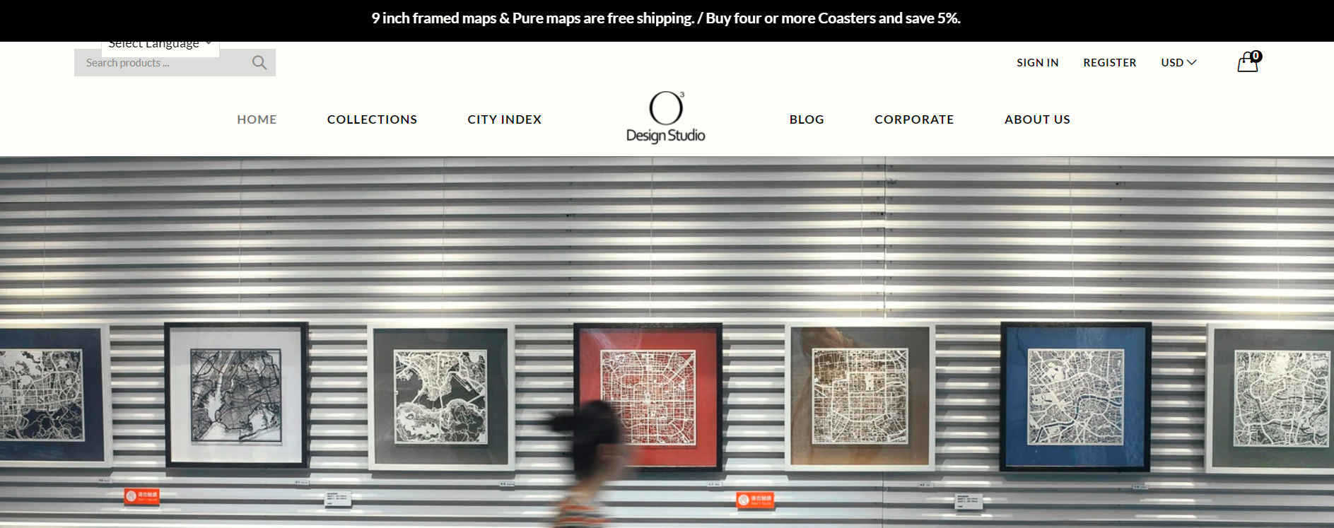This screenshot has width=1334, height=528.
Task: Visit the About Us page
Action: coord(1037,119)
